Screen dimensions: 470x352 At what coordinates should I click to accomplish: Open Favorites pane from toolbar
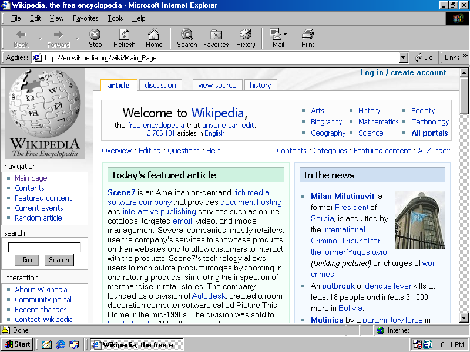point(216,38)
